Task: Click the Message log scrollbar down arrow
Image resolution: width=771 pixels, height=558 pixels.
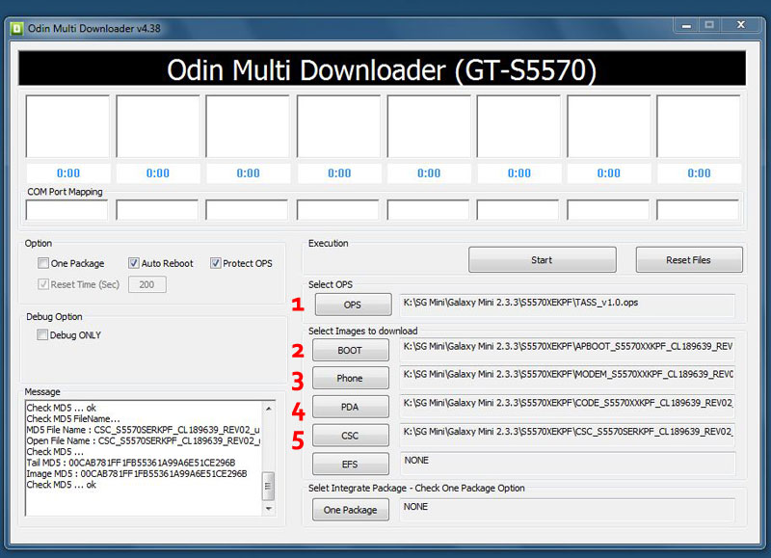Action: pyautogui.click(x=269, y=508)
